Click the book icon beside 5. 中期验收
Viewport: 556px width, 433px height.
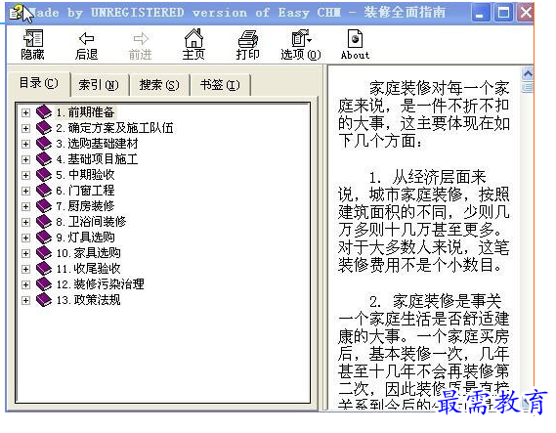click(44, 175)
